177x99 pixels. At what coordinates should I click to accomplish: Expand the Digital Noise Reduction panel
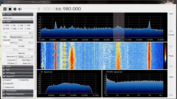click(18, 94)
